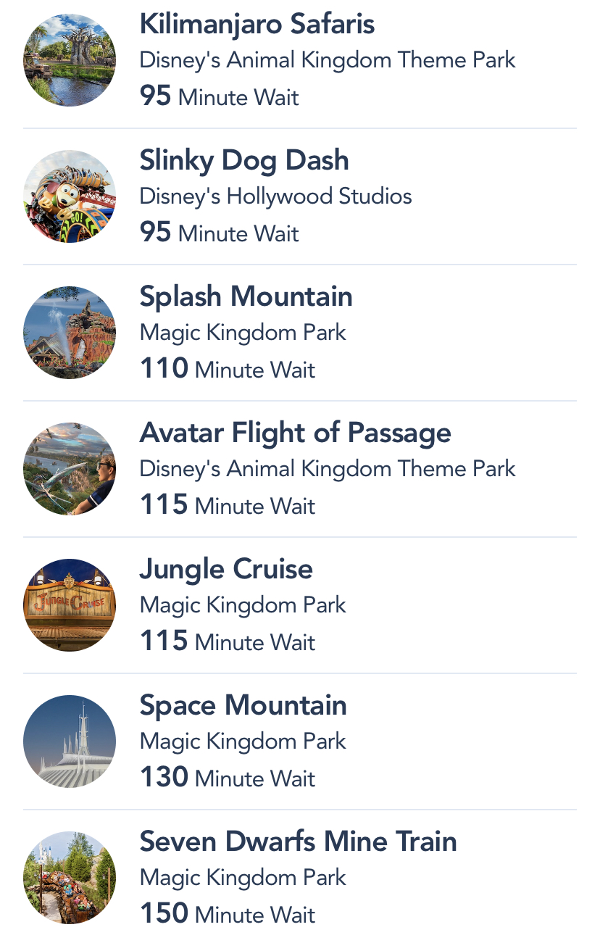Click the 150 Minute Wait text
Viewport: 600px width, 935px height.
(x=228, y=913)
